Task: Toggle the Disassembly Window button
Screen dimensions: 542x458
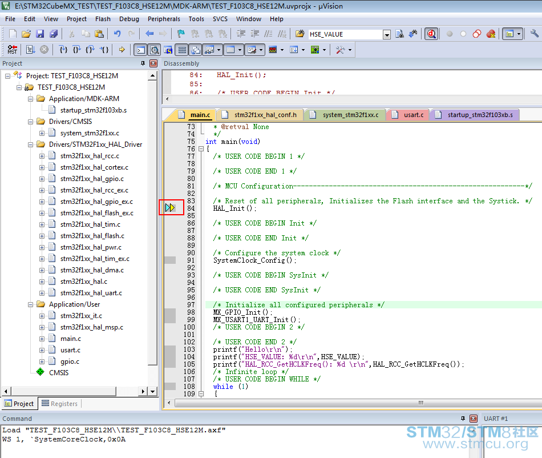Action: pyautogui.click(x=154, y=50)
